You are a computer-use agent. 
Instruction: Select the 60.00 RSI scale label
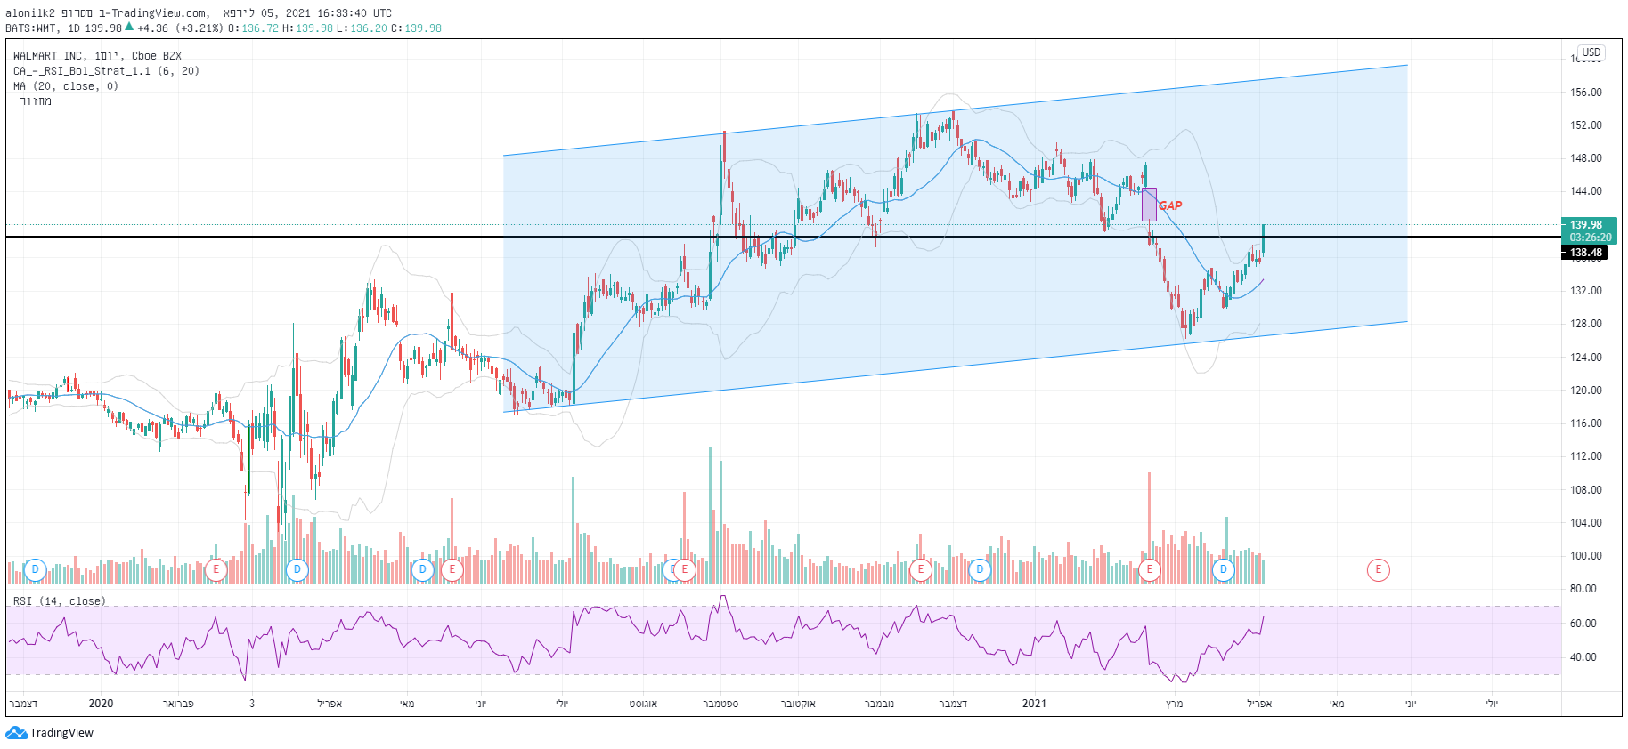[x=1583, y=624]
